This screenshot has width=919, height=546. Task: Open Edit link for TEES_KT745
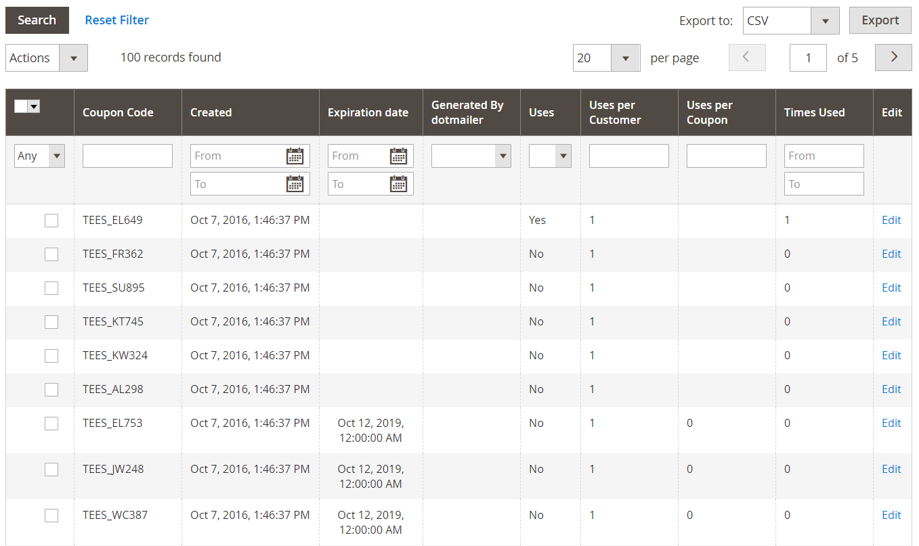click(891, 322)
